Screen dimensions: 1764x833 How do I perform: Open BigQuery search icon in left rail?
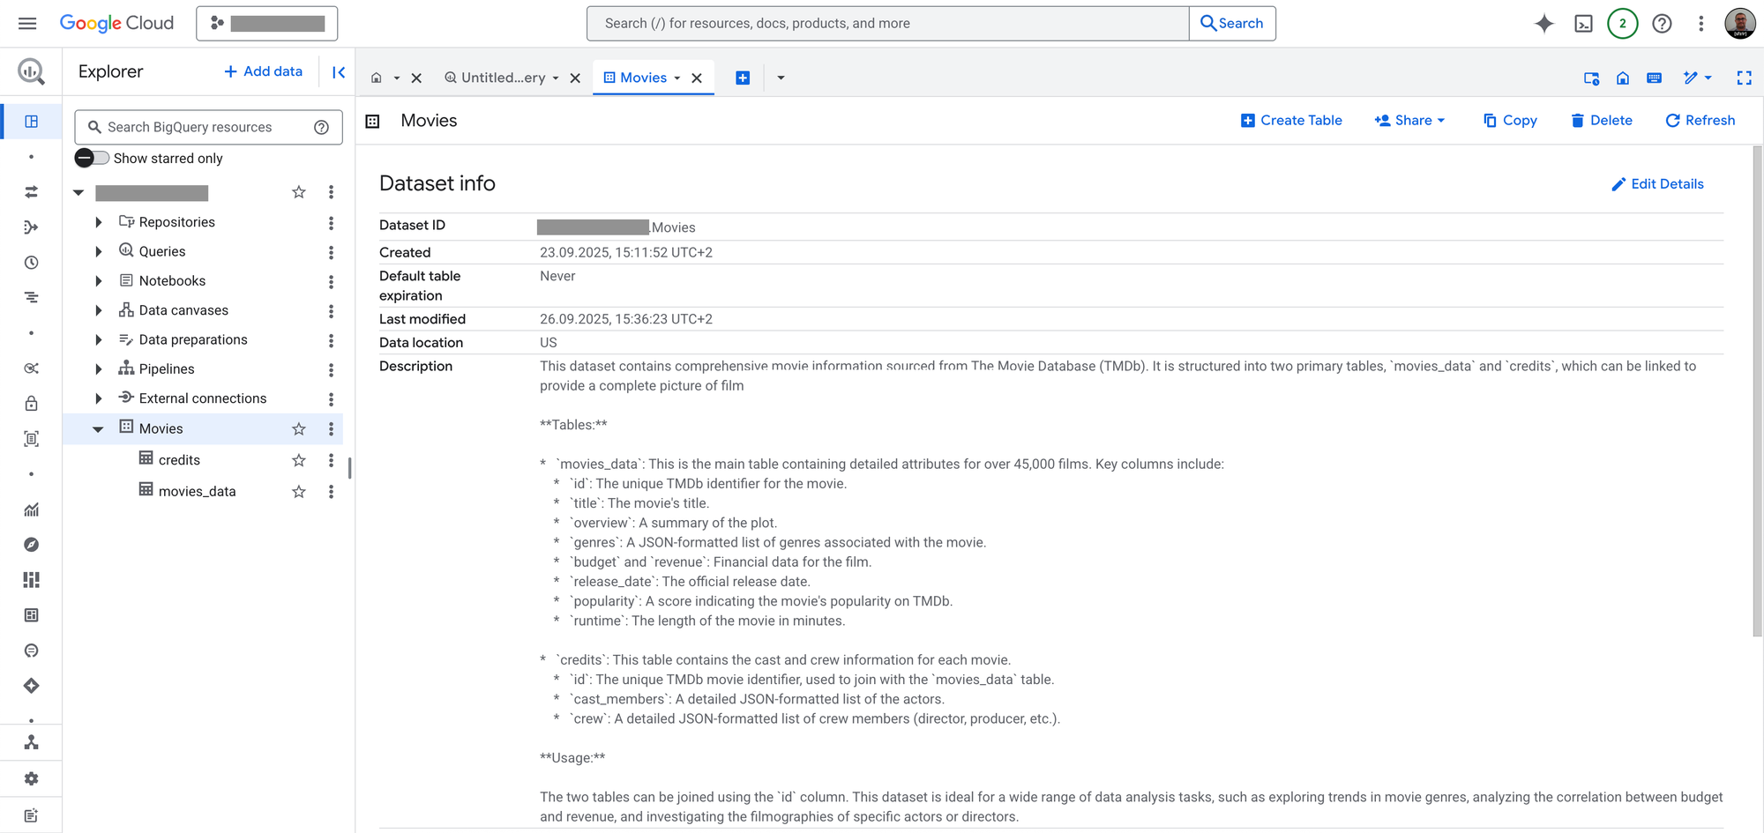31,71
